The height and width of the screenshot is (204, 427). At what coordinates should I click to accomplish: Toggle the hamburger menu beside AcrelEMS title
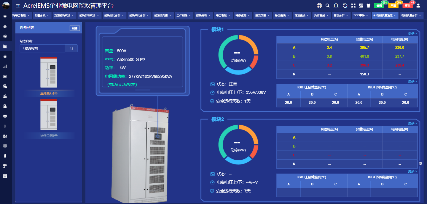(18, 6)
